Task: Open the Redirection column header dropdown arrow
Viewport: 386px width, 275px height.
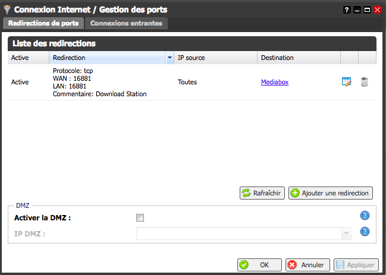Action: pyautogui.click(x=170, y=58)
